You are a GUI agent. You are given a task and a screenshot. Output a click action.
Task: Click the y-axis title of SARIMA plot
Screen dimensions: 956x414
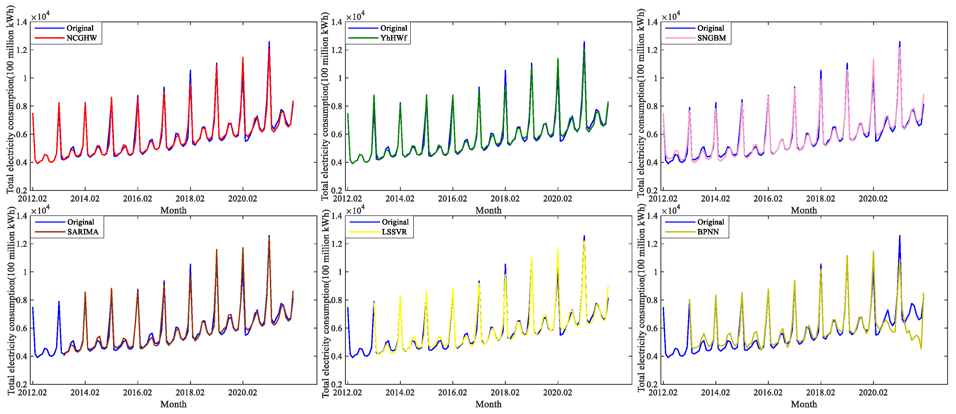coord(10,301)
